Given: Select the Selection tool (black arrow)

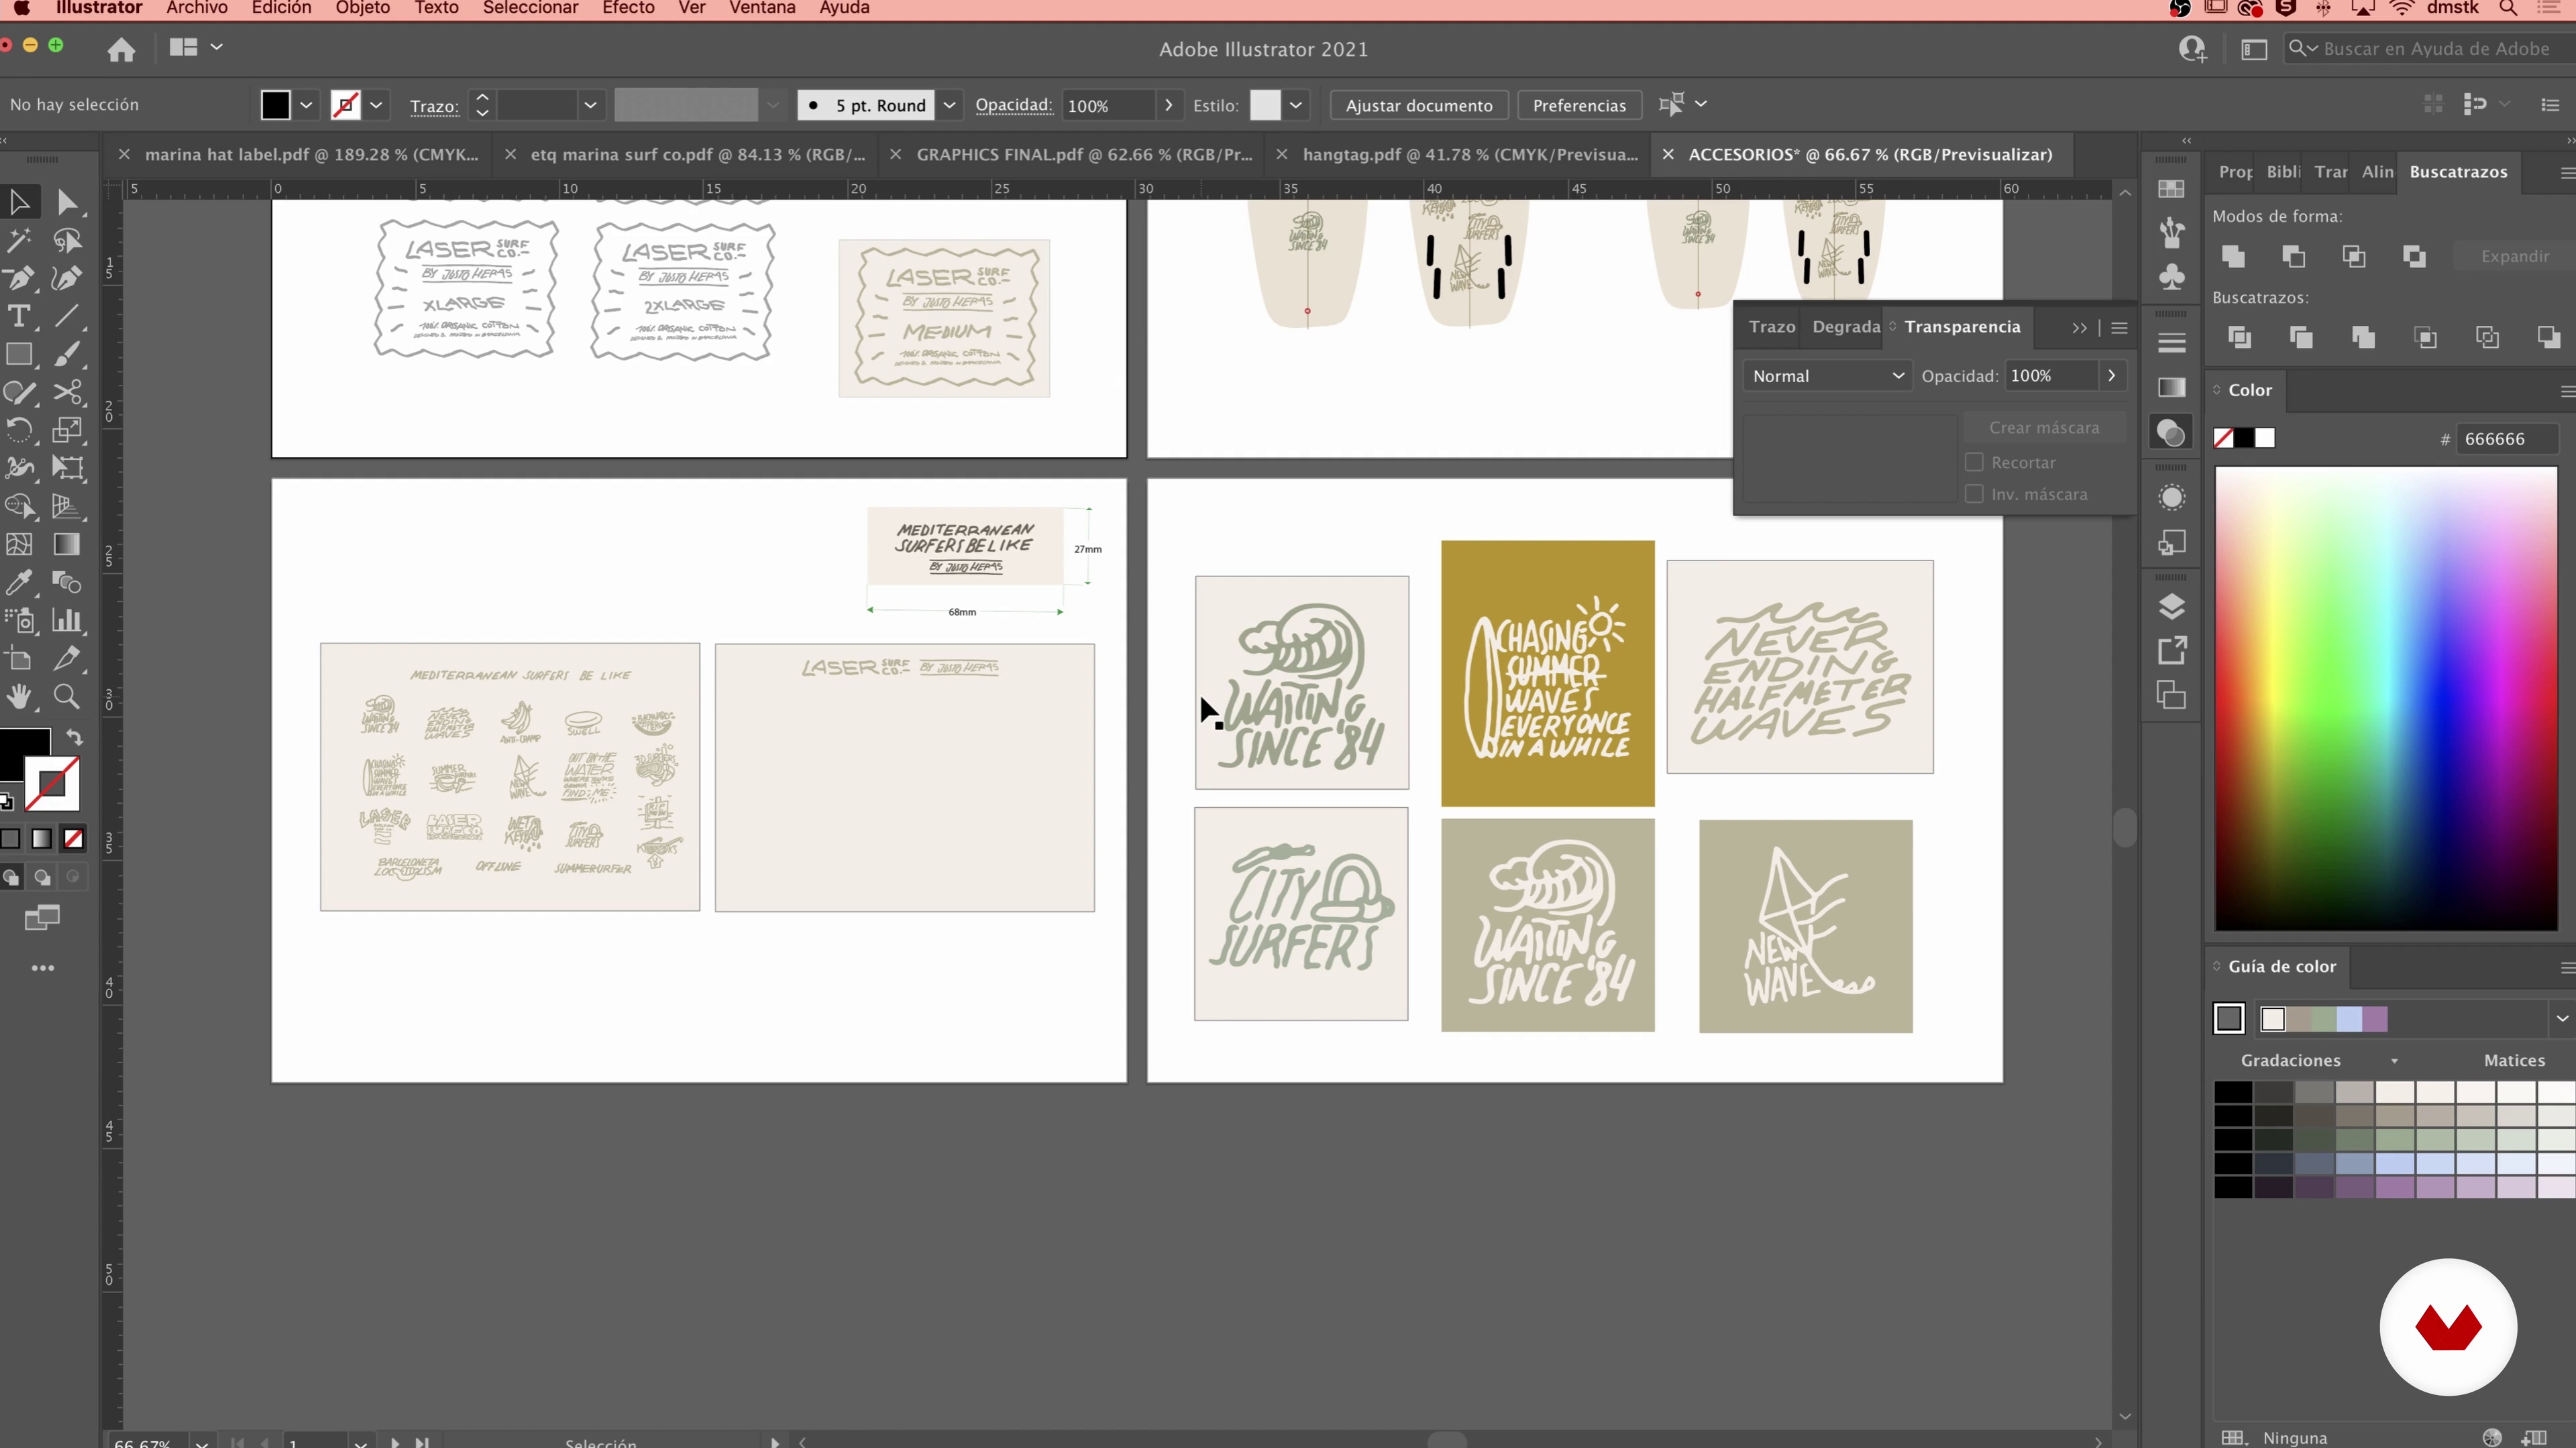Looking at the screenshot, I should (x=19, y=203).
